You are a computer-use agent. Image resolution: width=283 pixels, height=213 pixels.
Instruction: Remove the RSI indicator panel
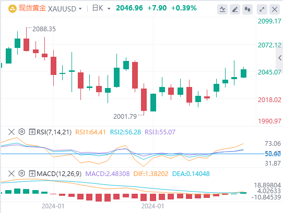11,132
